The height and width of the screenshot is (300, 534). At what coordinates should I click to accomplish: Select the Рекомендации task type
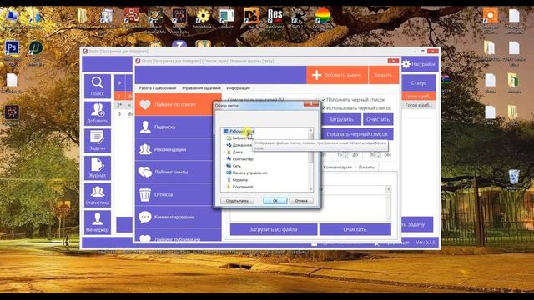178,149
